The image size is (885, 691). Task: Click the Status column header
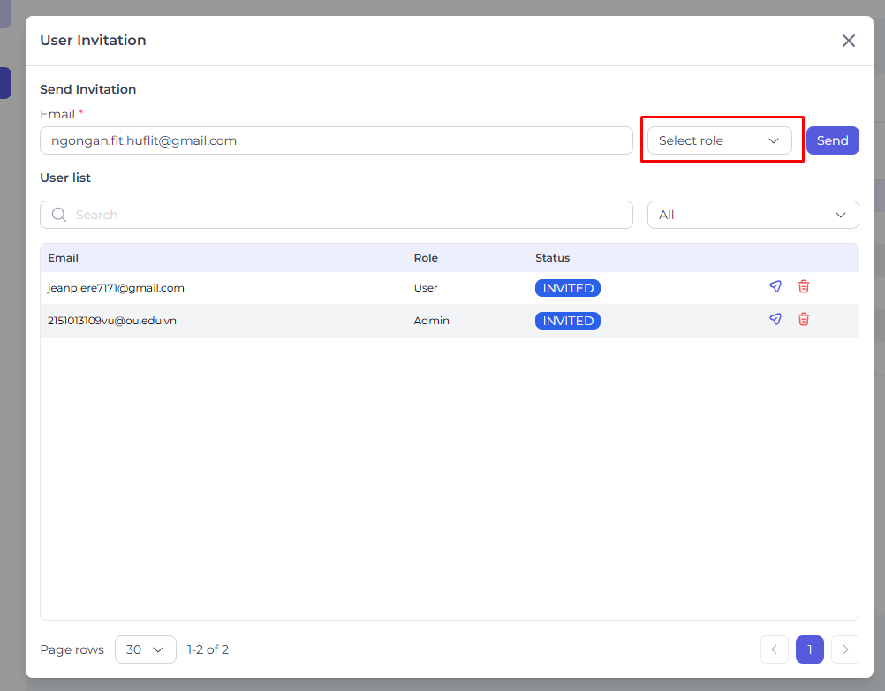(552, 258)
